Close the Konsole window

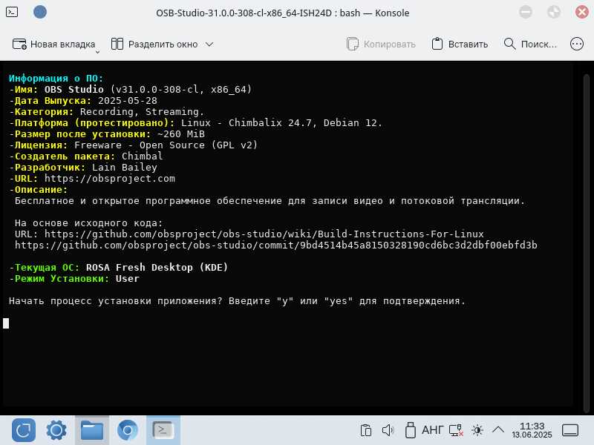[582, 12]
